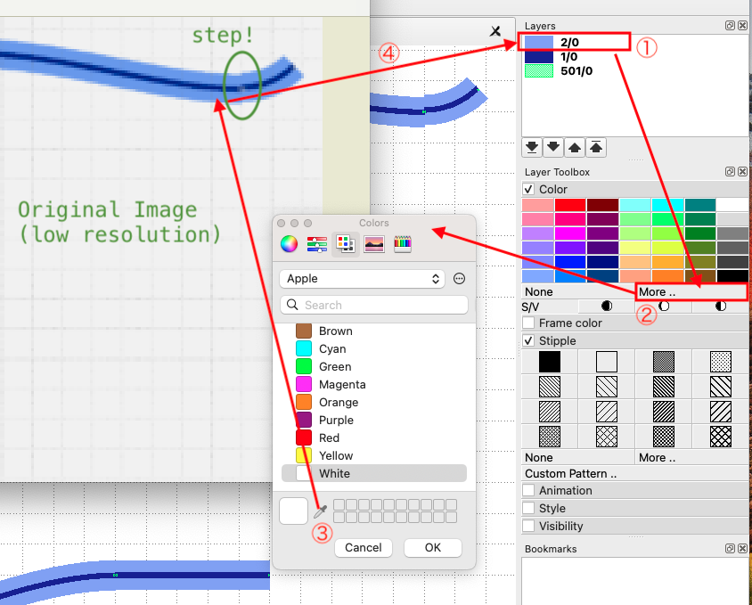
Task: Toggle the Stipple section checkbox
Action: point(529,341)
